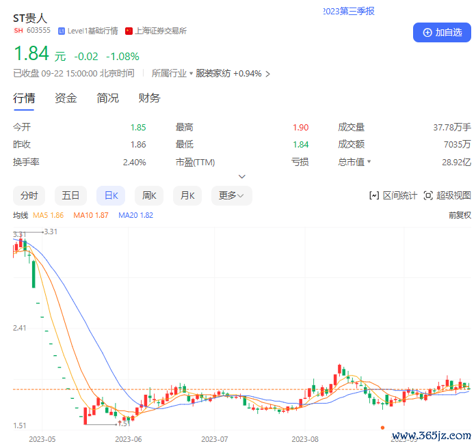The image size is (476, 446).
Task: Click the 3.31 high price marker
Action: click(51, 232)
